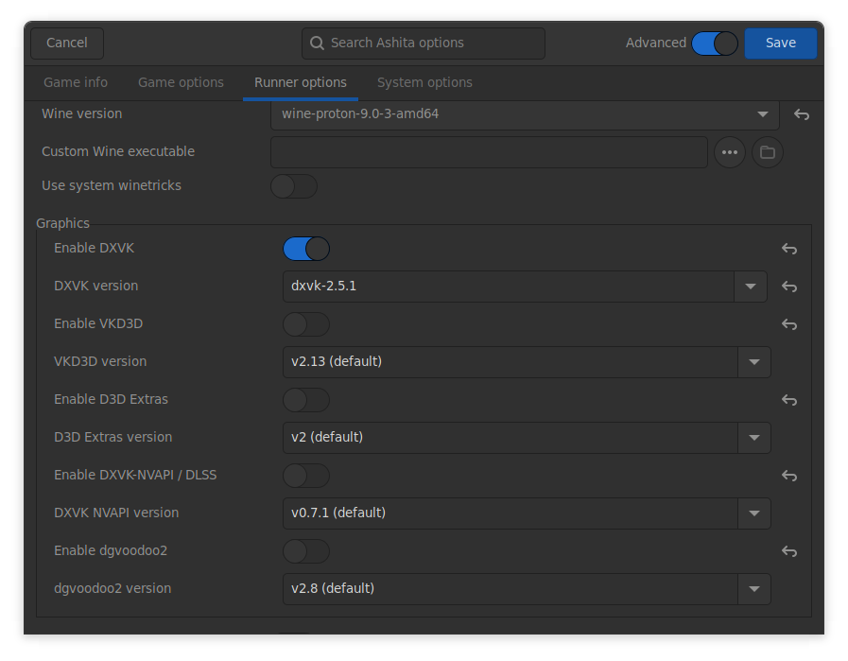Reset the DXVK-NVAPI / DLSS setting
The width and height of the screenshot is (848, 661).
point(788,476)
